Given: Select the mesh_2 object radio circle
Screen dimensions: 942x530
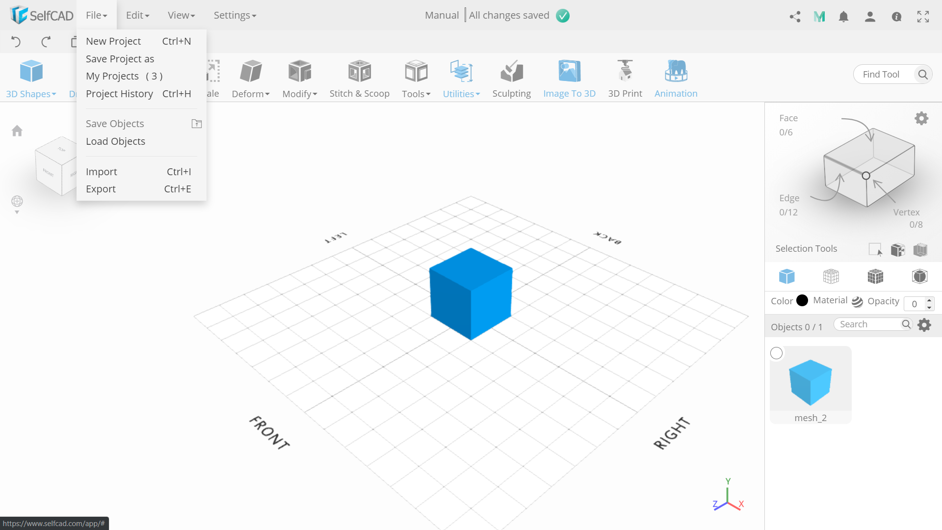Looking at the screenshot, I should [x=776, y=353].
